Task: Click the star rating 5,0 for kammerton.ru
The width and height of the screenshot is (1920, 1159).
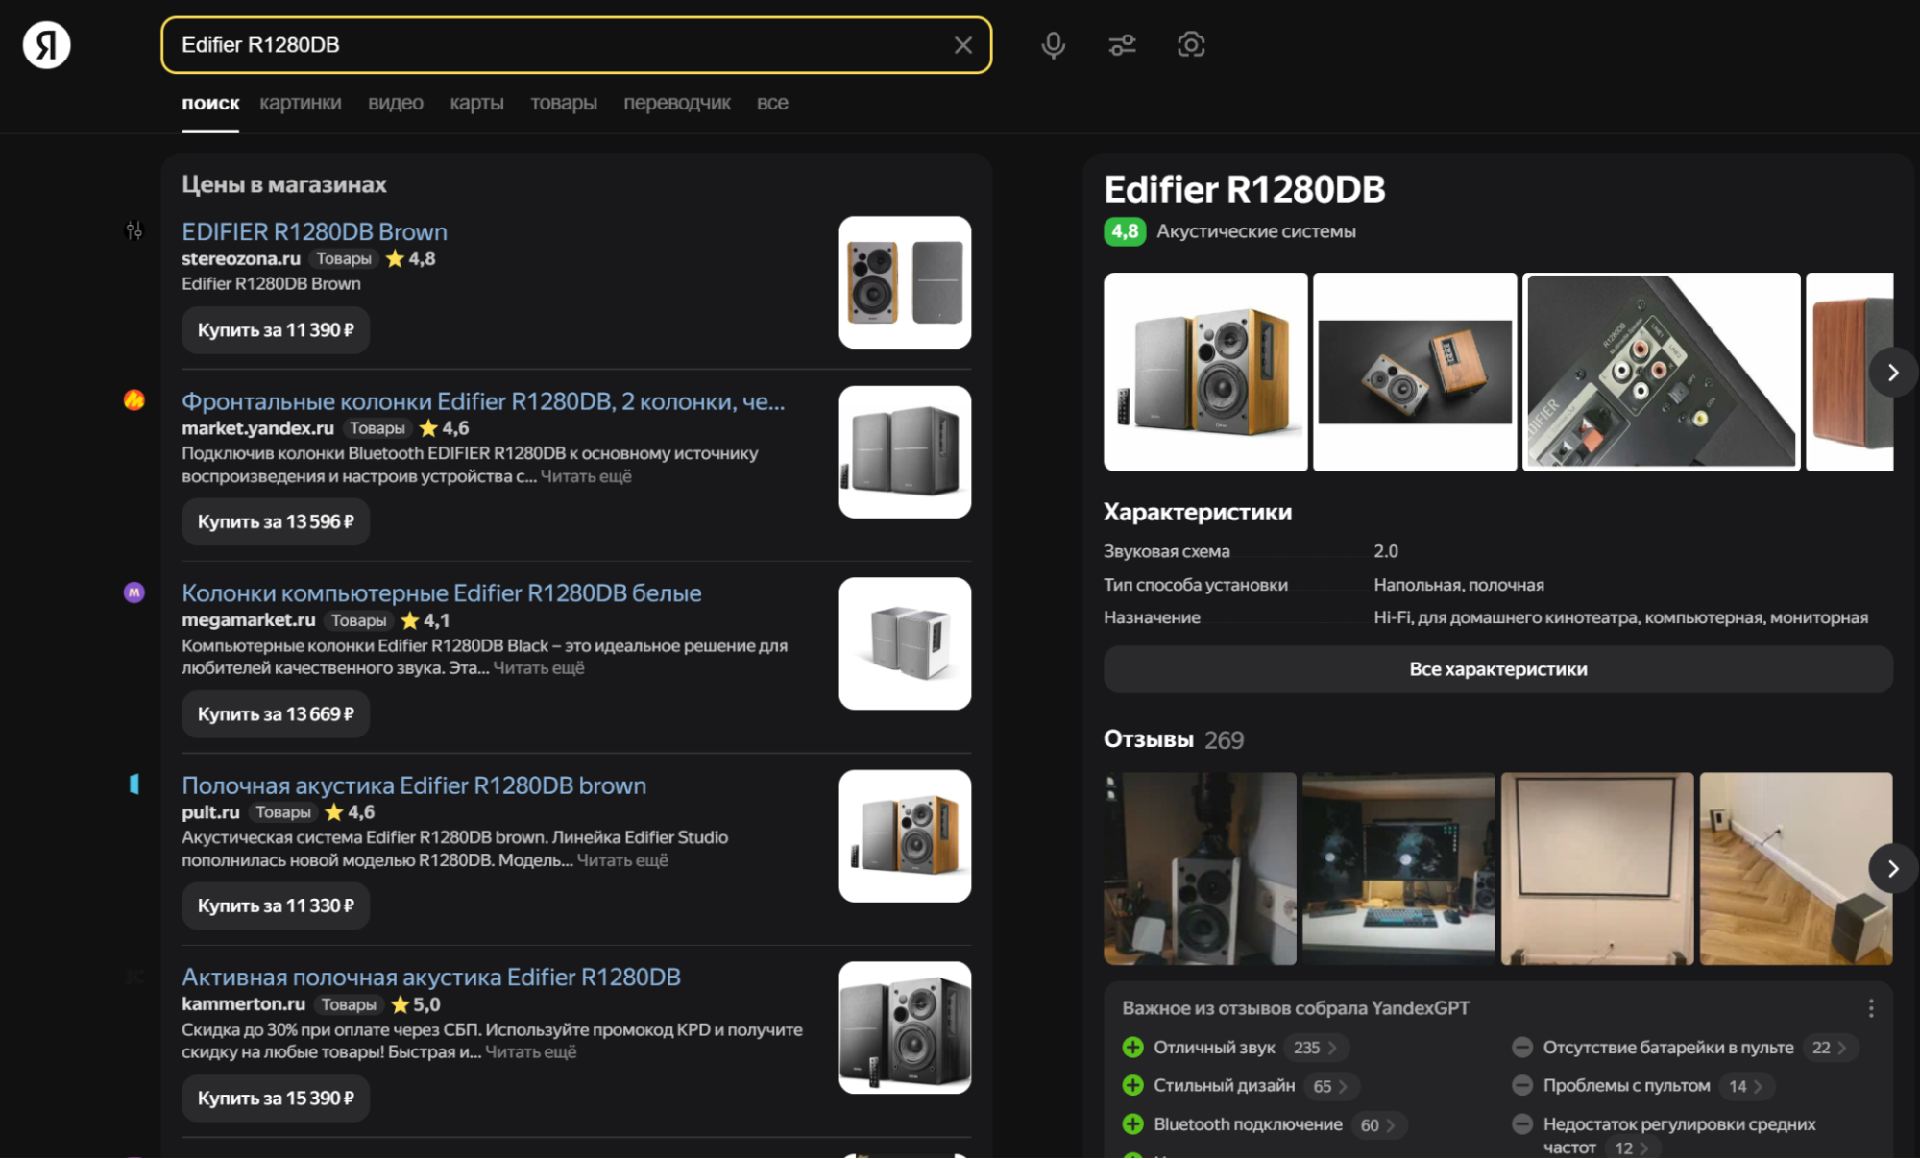Action: 416,1004
